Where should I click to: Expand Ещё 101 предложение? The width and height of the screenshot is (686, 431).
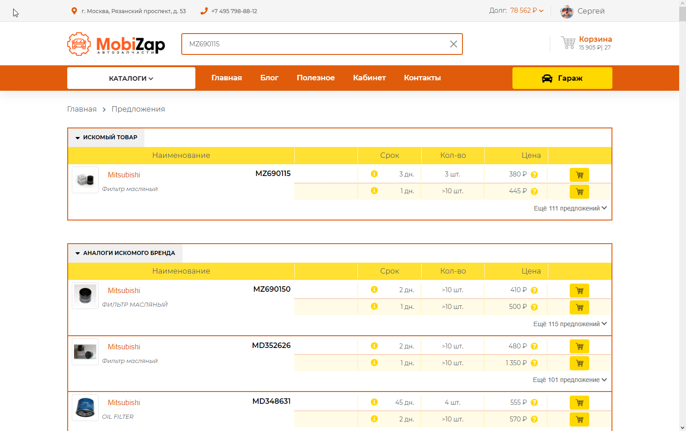[x=570, y=380]
